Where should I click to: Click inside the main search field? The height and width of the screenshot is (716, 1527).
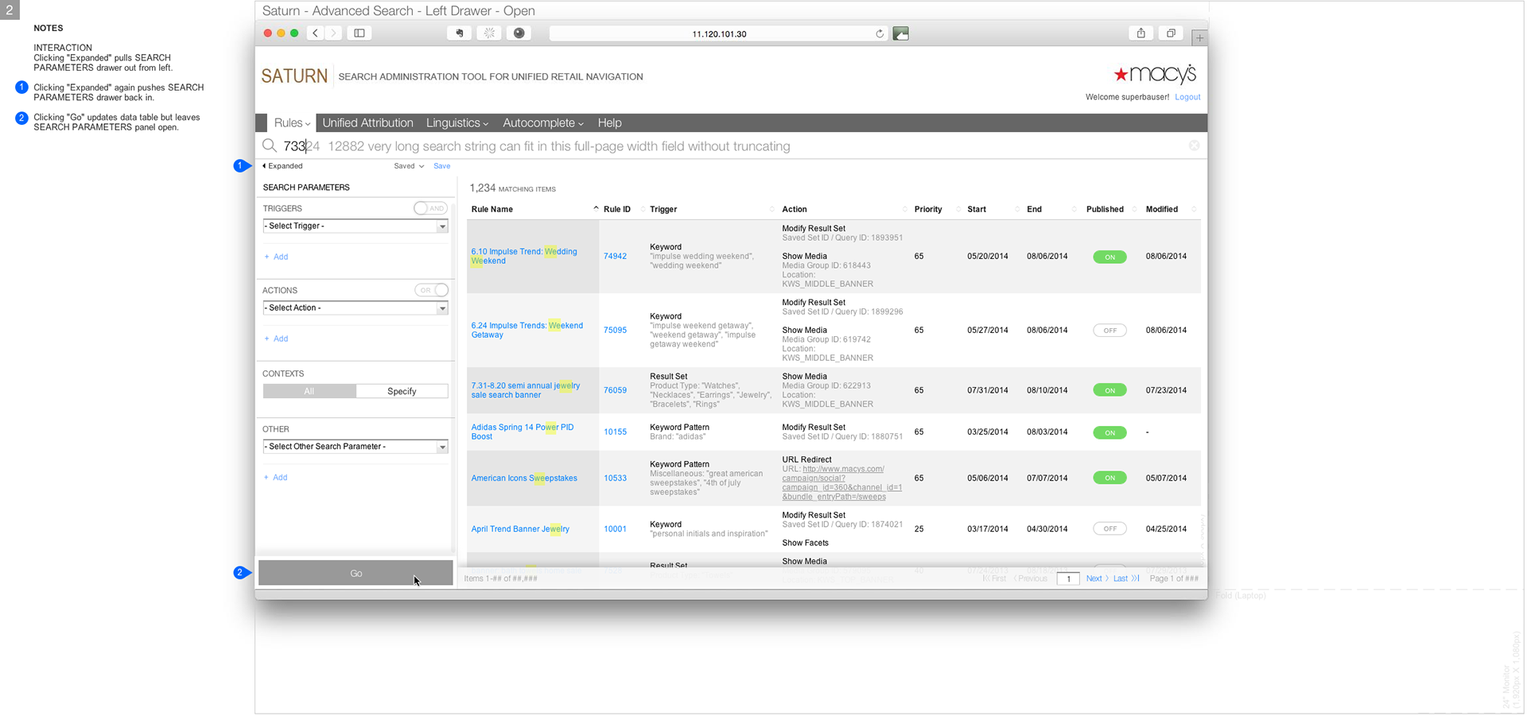pyautogui.click(x=732, y=146)
